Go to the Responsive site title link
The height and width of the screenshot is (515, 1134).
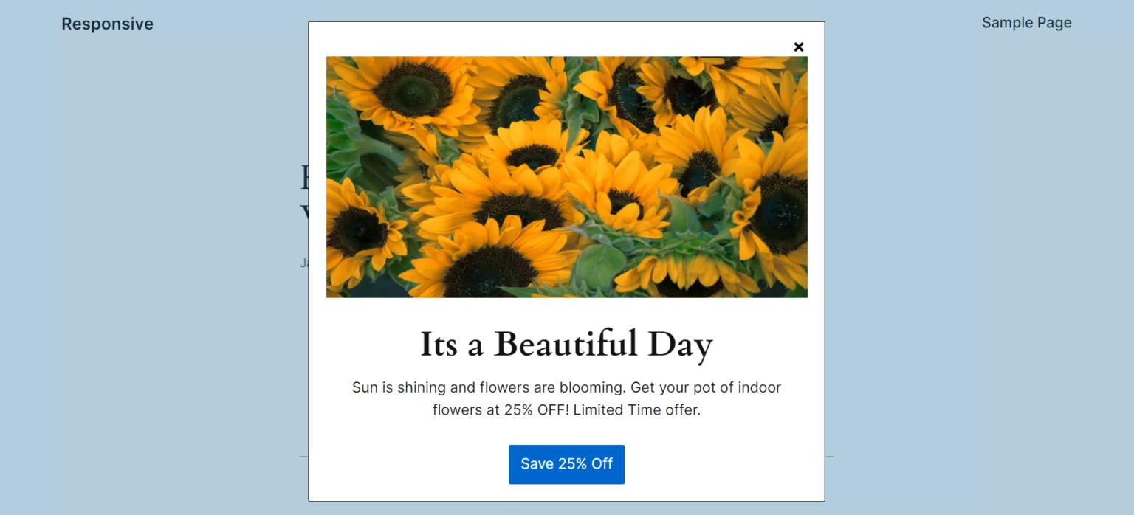(x=107, y=24)
